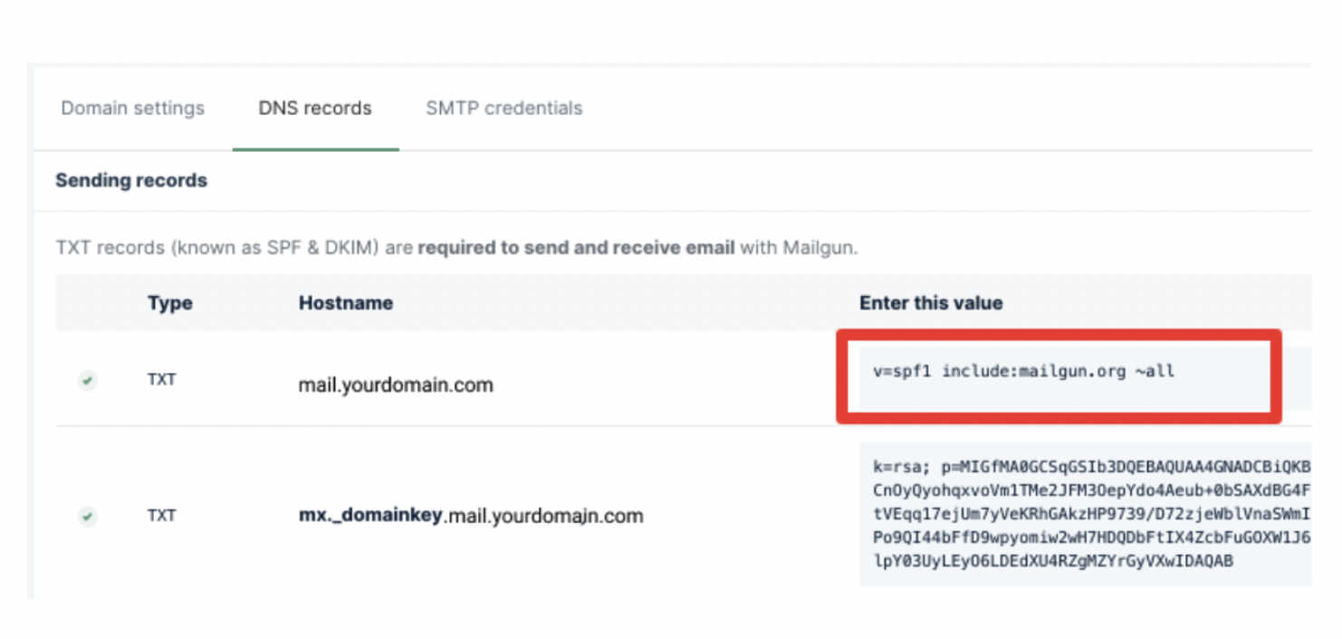Click the TXT label of the DKIM row
Viewport: 1342px width, 639px height.
(x=162, y=516)
